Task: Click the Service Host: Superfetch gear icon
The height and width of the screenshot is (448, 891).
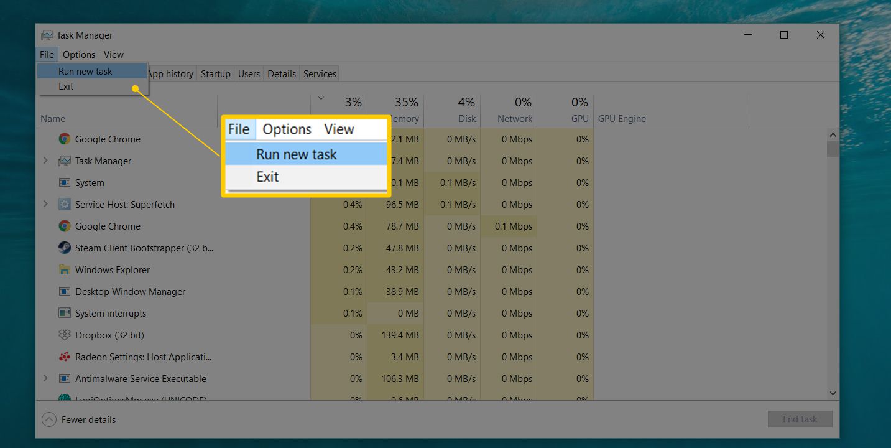Action: click(x=64, y=204)
